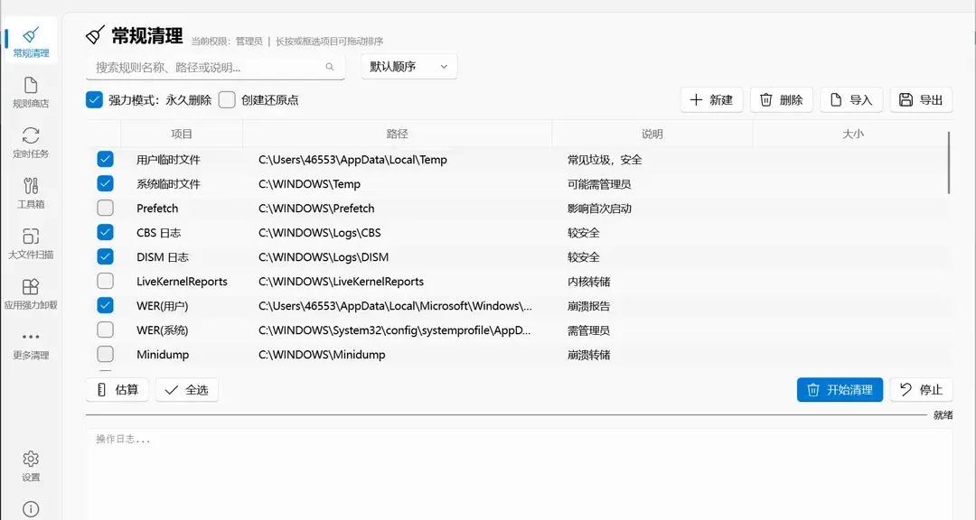
Task: Select the 用户临时文件 item name
Action: click(x=168, y=160)
